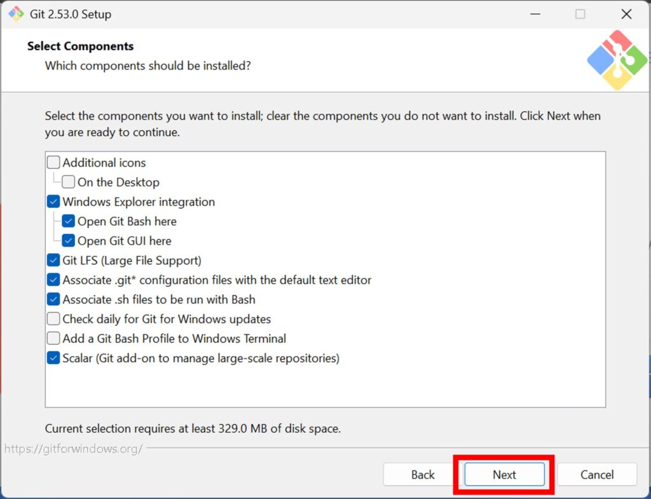The height and width of the screenshot is (499, 651).
Task: Enable Check daily for Git updates
Action: pos(53,319)
